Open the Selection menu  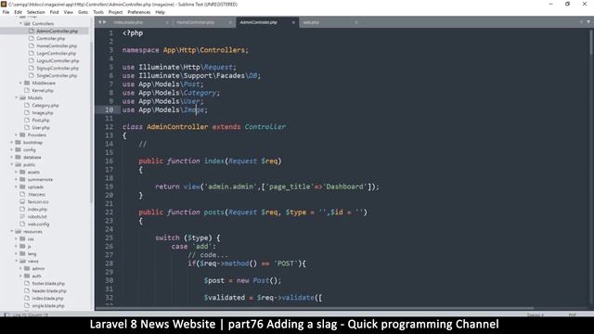point(36,12)
